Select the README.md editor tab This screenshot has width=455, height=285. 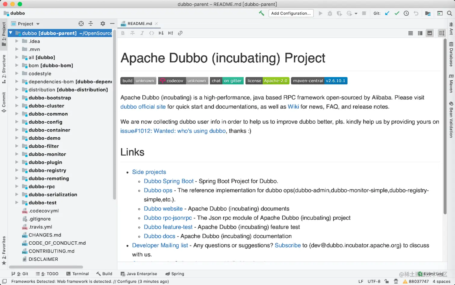pyautogui.click(x=140, y=23)
